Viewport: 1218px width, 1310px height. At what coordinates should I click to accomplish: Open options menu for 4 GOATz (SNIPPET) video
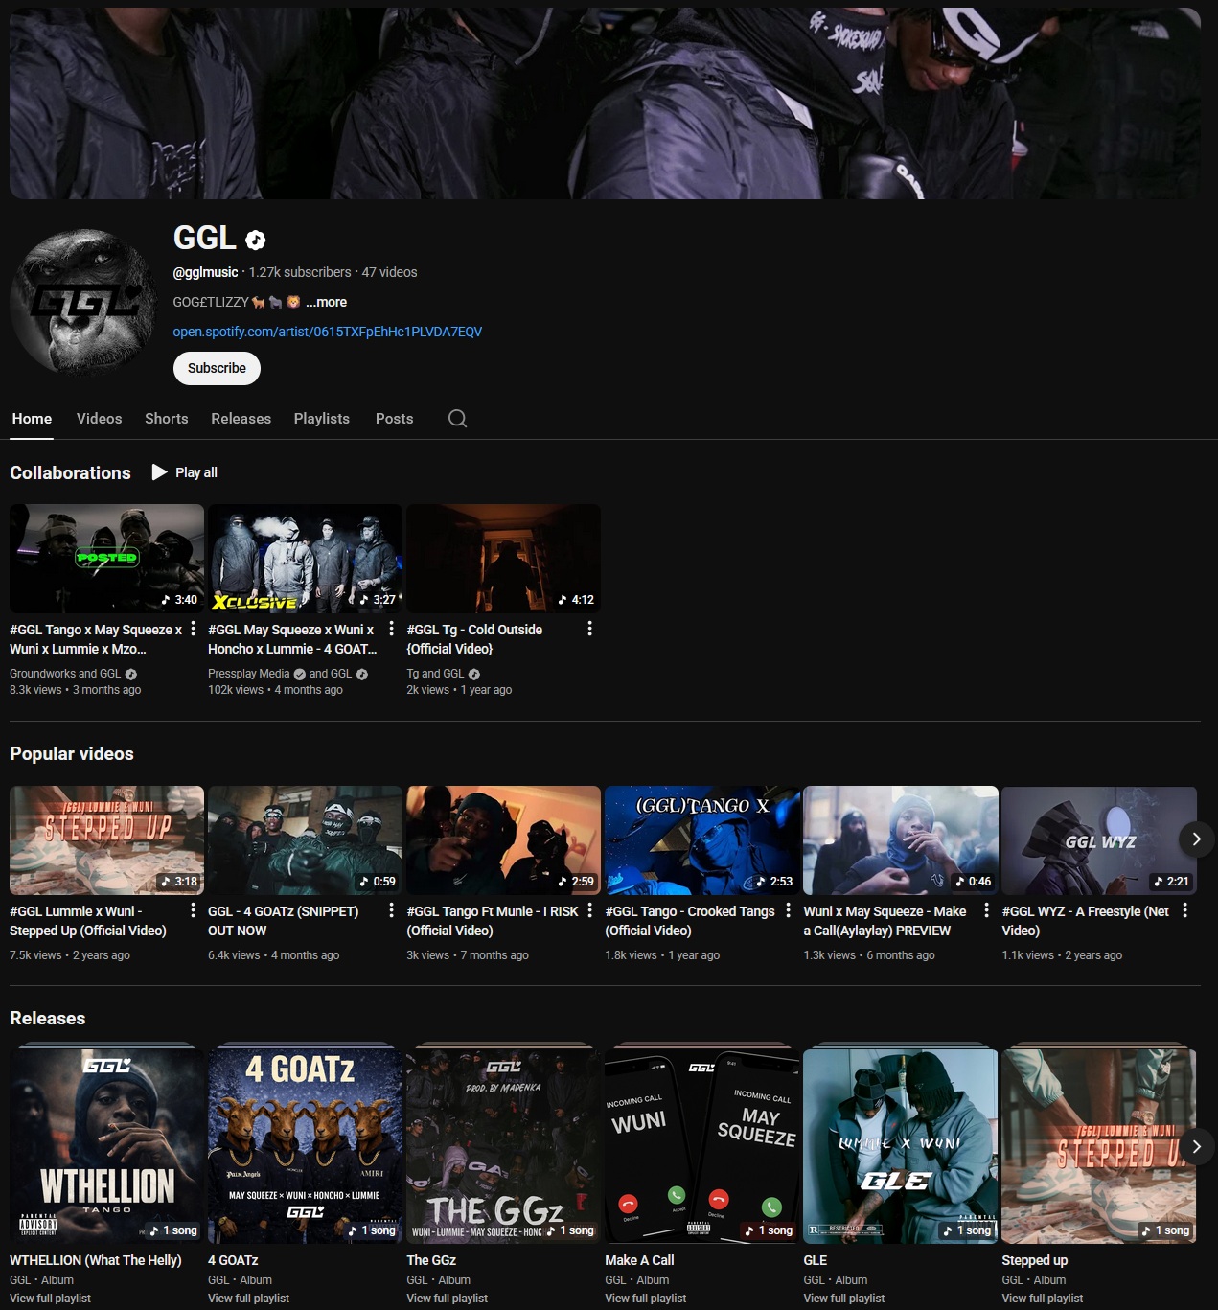point(392,910)
